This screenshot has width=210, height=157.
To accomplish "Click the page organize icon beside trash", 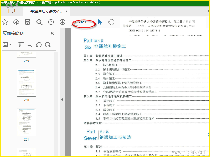I will point(30,44).
